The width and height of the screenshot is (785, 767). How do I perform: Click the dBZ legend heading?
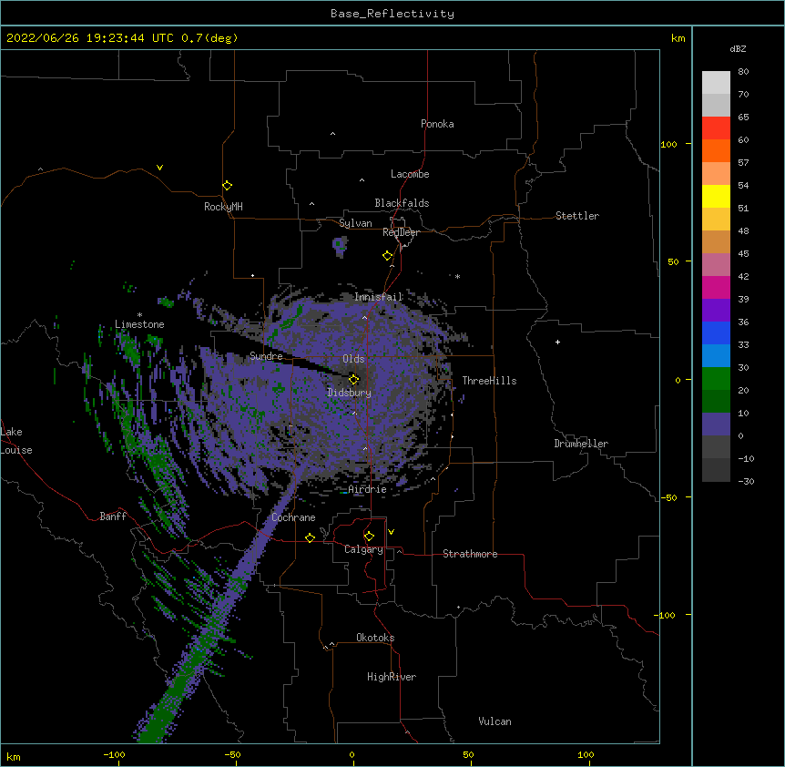[738, 48]
